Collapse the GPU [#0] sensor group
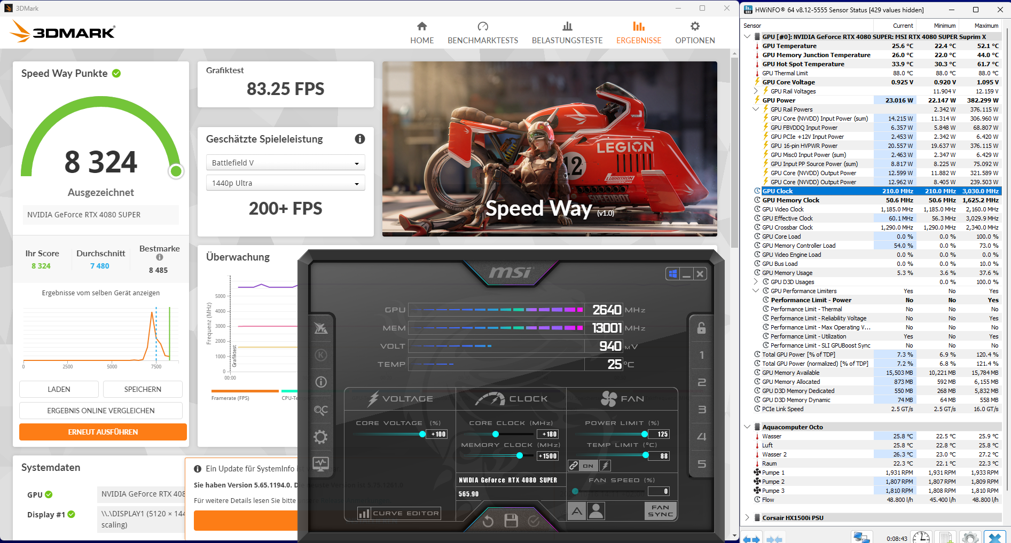The width and height of the screenshot is (1011, 543). [747, 37]
